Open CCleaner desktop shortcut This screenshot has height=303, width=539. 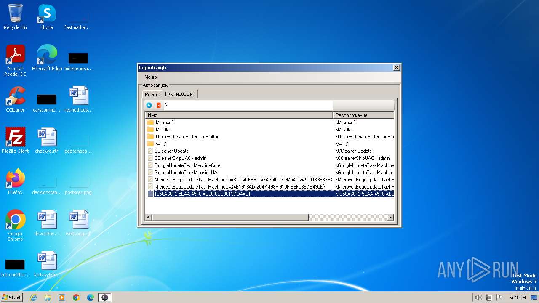tap(15, 99)
